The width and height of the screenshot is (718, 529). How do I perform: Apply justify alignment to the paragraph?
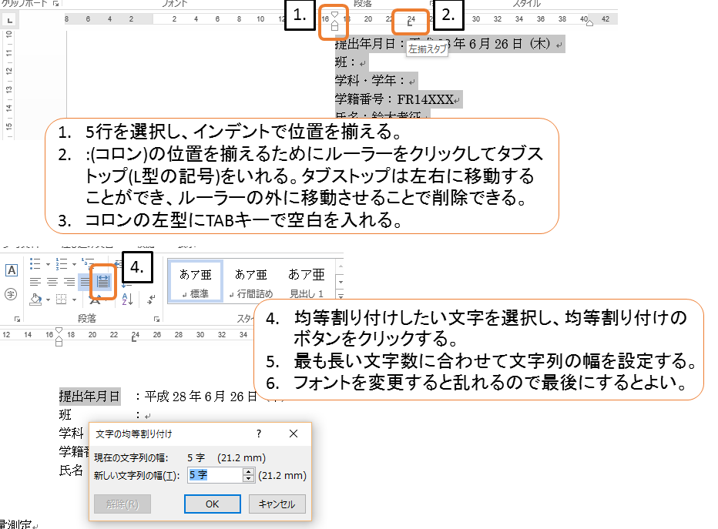tap(86, 281)
